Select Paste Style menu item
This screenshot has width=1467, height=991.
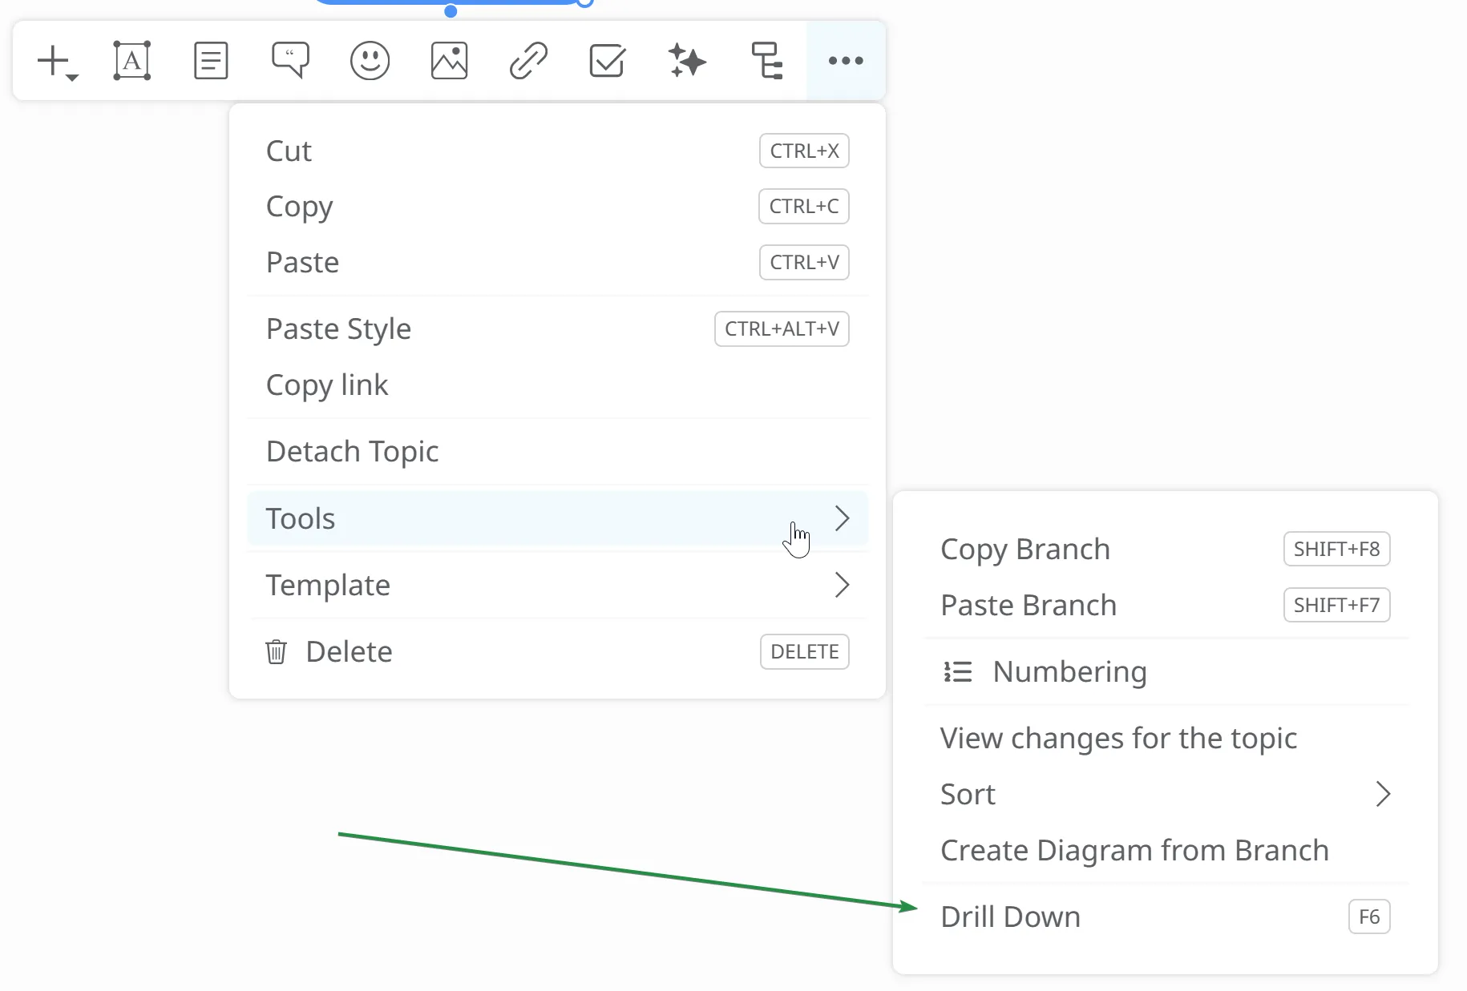pyautogui.click(x=557, y=328)
